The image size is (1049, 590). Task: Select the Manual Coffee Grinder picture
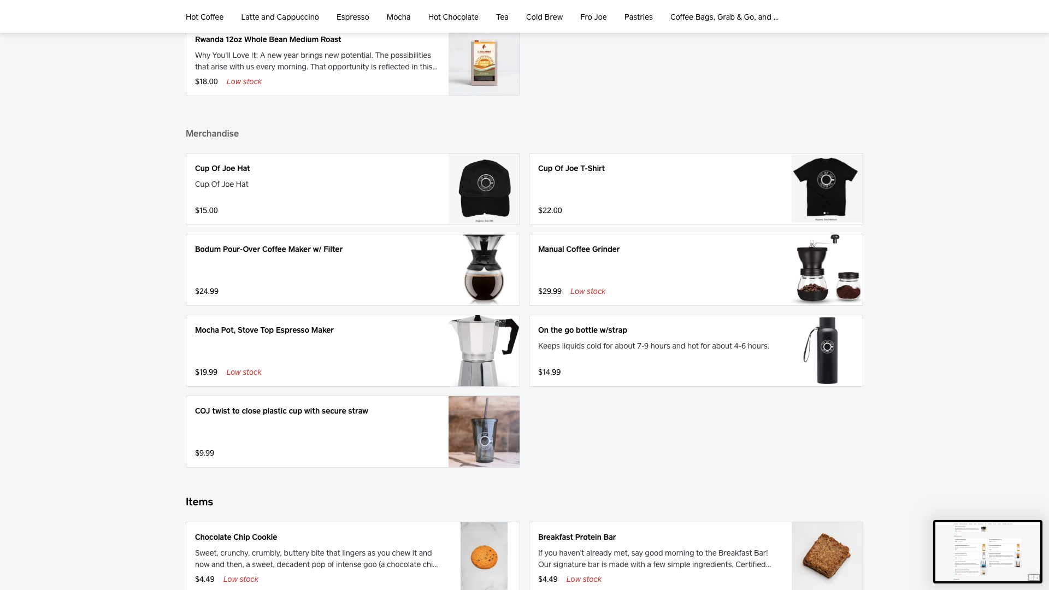[x=827, y=269]
